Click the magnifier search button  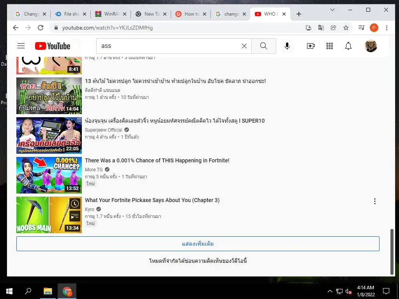tap(264, 46)
